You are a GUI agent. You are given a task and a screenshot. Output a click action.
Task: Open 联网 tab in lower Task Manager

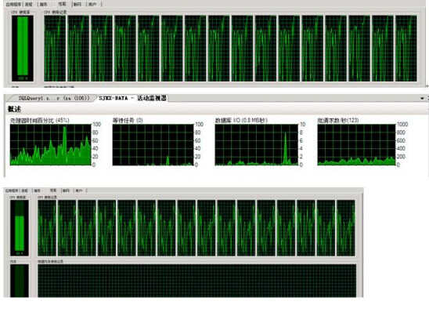click(66, 190)
